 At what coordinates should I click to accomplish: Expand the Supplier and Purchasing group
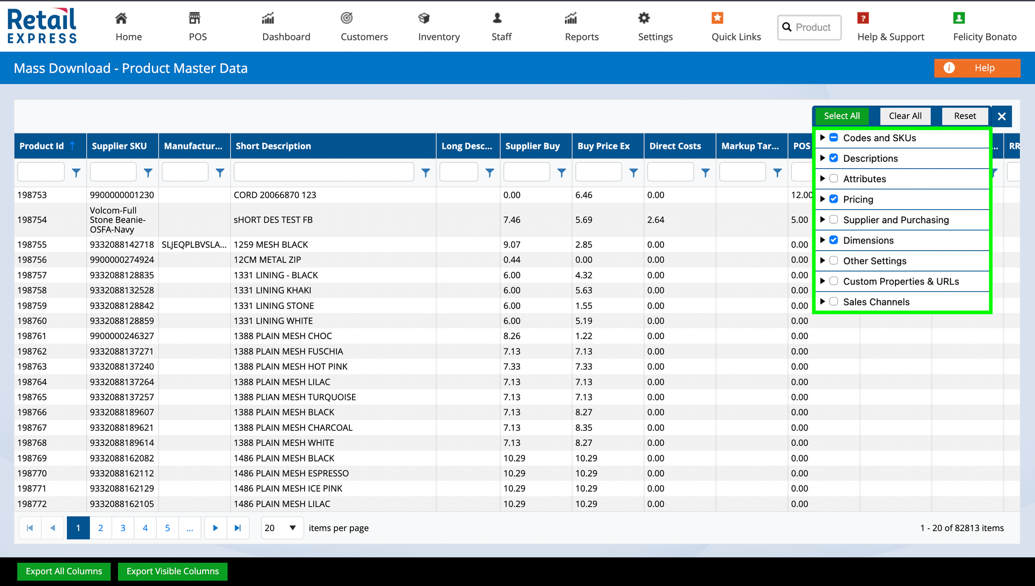(x=823, y=220)
